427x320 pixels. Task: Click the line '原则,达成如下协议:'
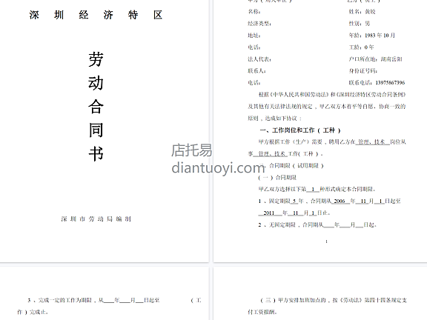click(274, 118)
